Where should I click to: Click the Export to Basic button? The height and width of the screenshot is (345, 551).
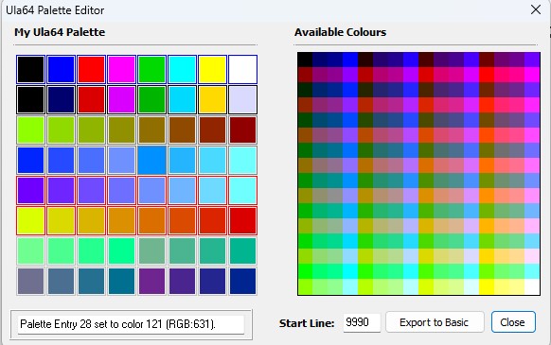click(435, 322)
